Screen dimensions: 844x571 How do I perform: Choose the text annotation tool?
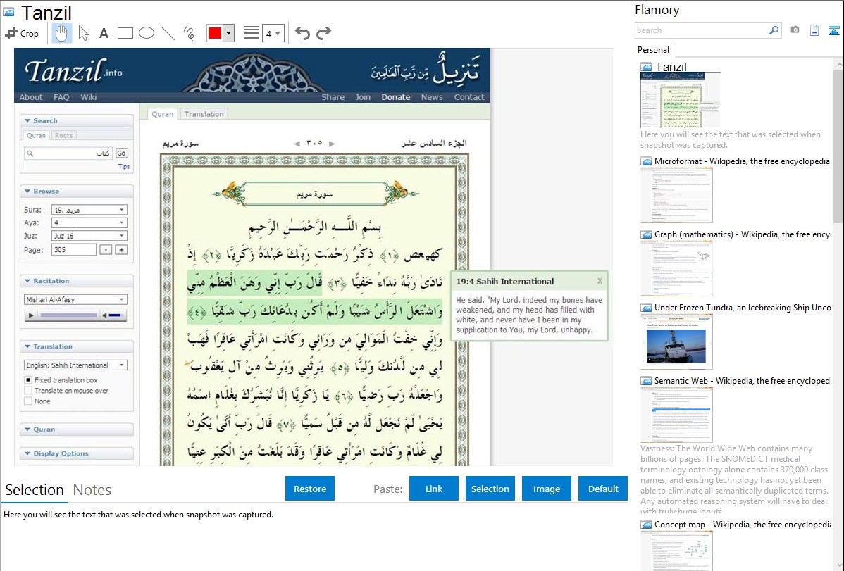[104, 33]
